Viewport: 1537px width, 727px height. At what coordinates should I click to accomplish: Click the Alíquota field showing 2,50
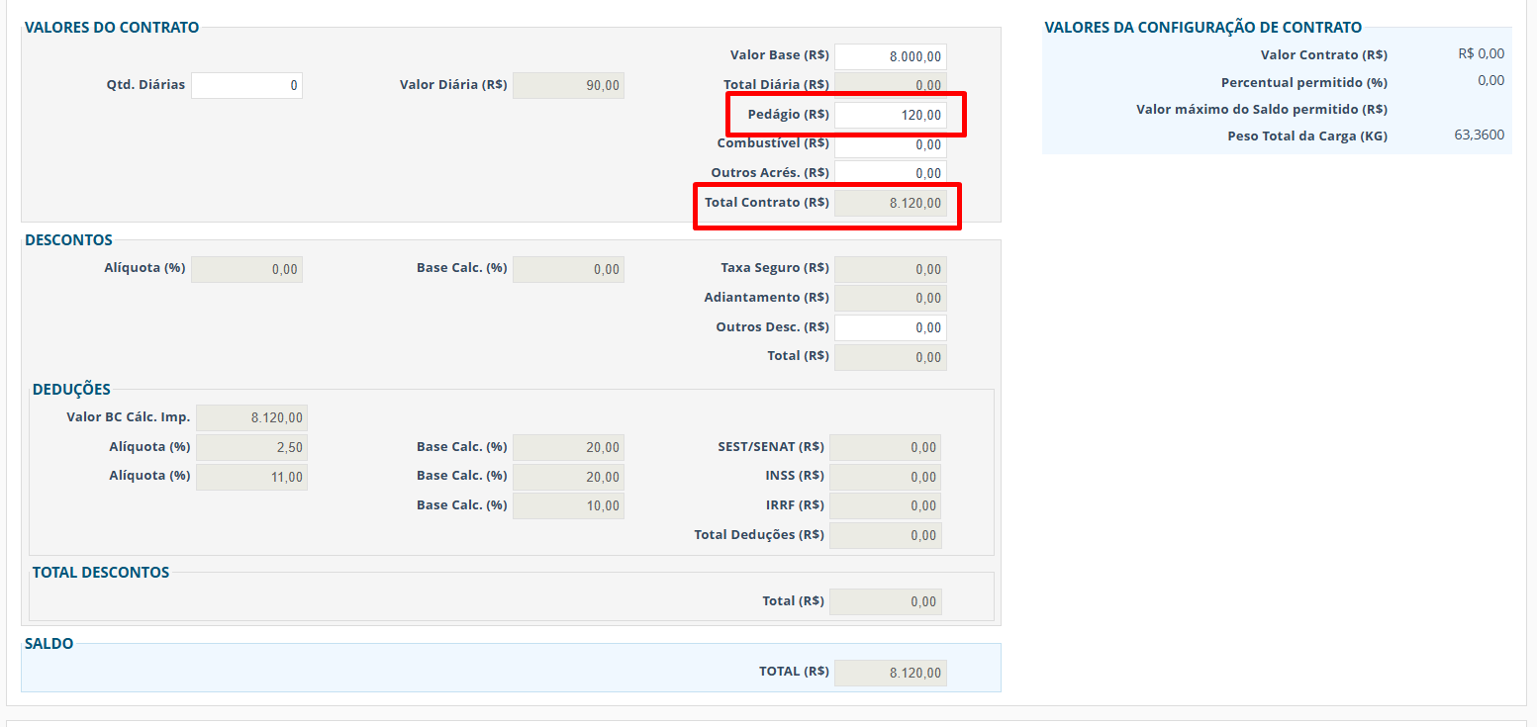251,448
